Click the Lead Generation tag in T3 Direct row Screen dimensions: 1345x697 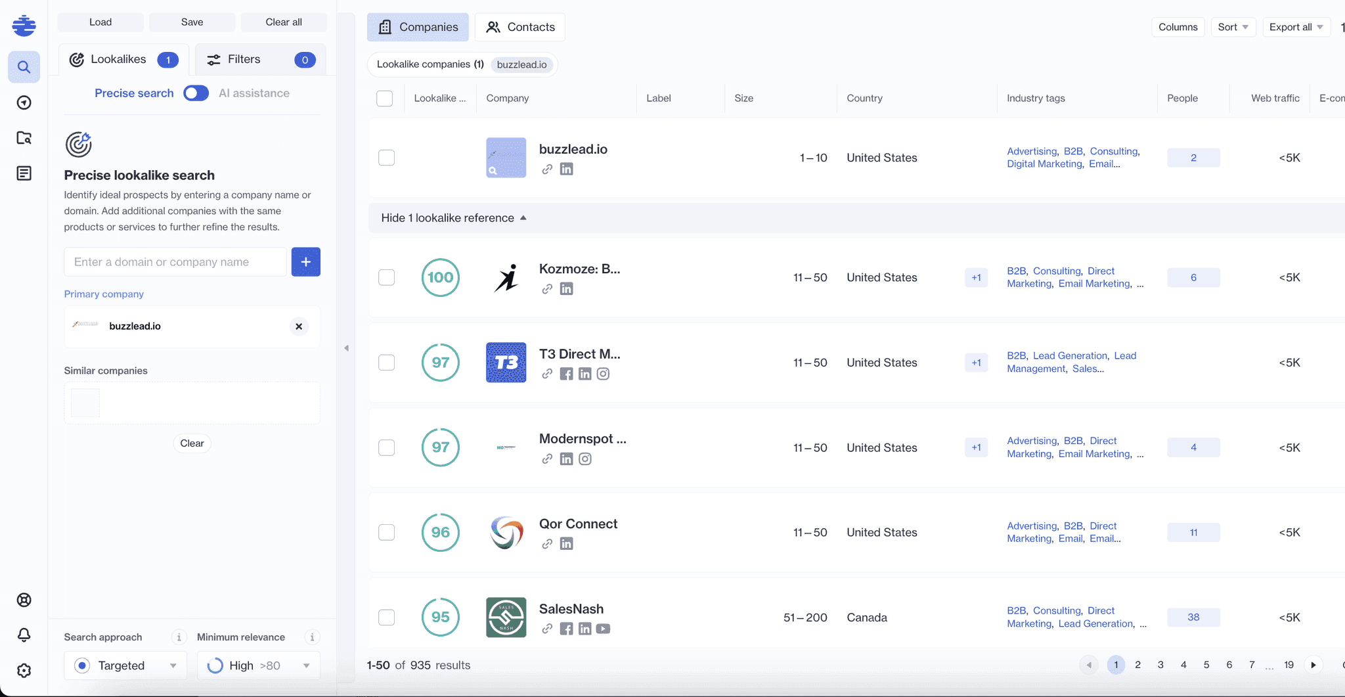(1070, 356)
